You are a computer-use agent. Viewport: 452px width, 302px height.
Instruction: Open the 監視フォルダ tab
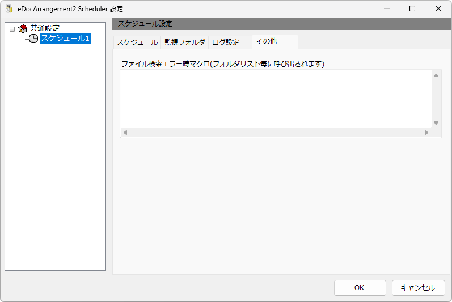(x=185, y=42)
